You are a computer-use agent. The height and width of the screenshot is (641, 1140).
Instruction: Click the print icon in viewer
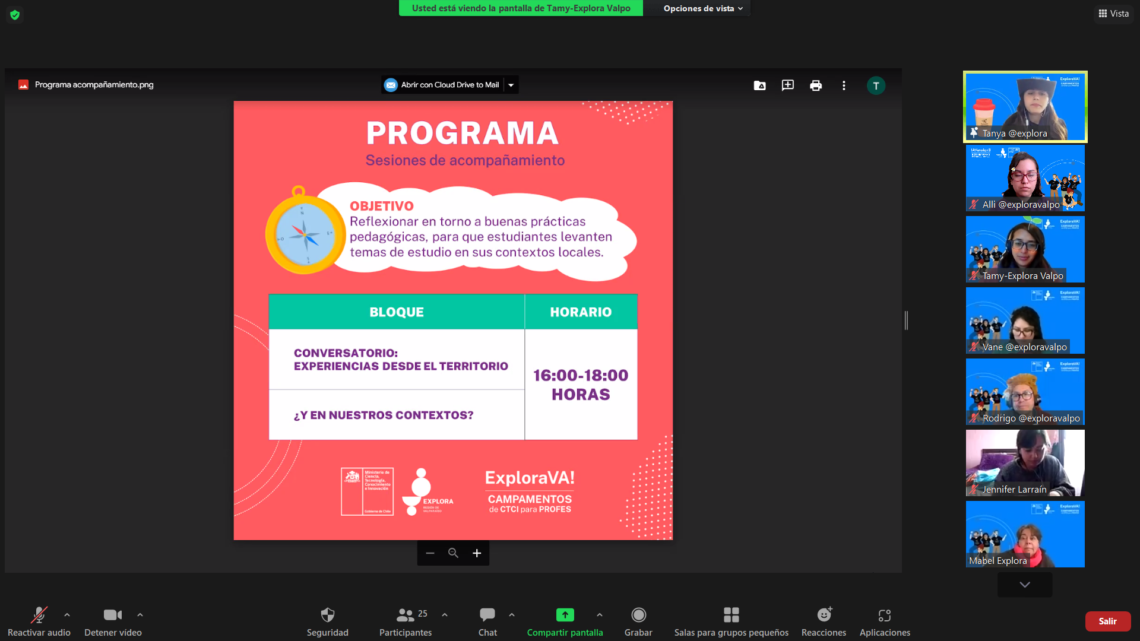[816, 85]
